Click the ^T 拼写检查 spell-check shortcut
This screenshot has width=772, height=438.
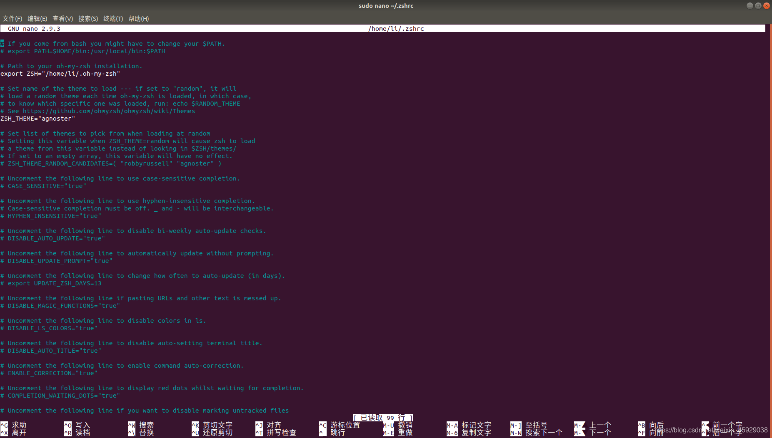tap(276, 433)
